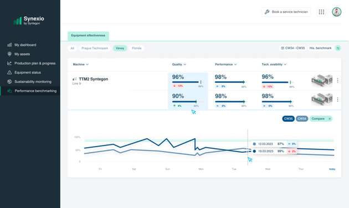Click the second row 98% Tech. availability value
349x208 pixels.
tap(268, 96)
